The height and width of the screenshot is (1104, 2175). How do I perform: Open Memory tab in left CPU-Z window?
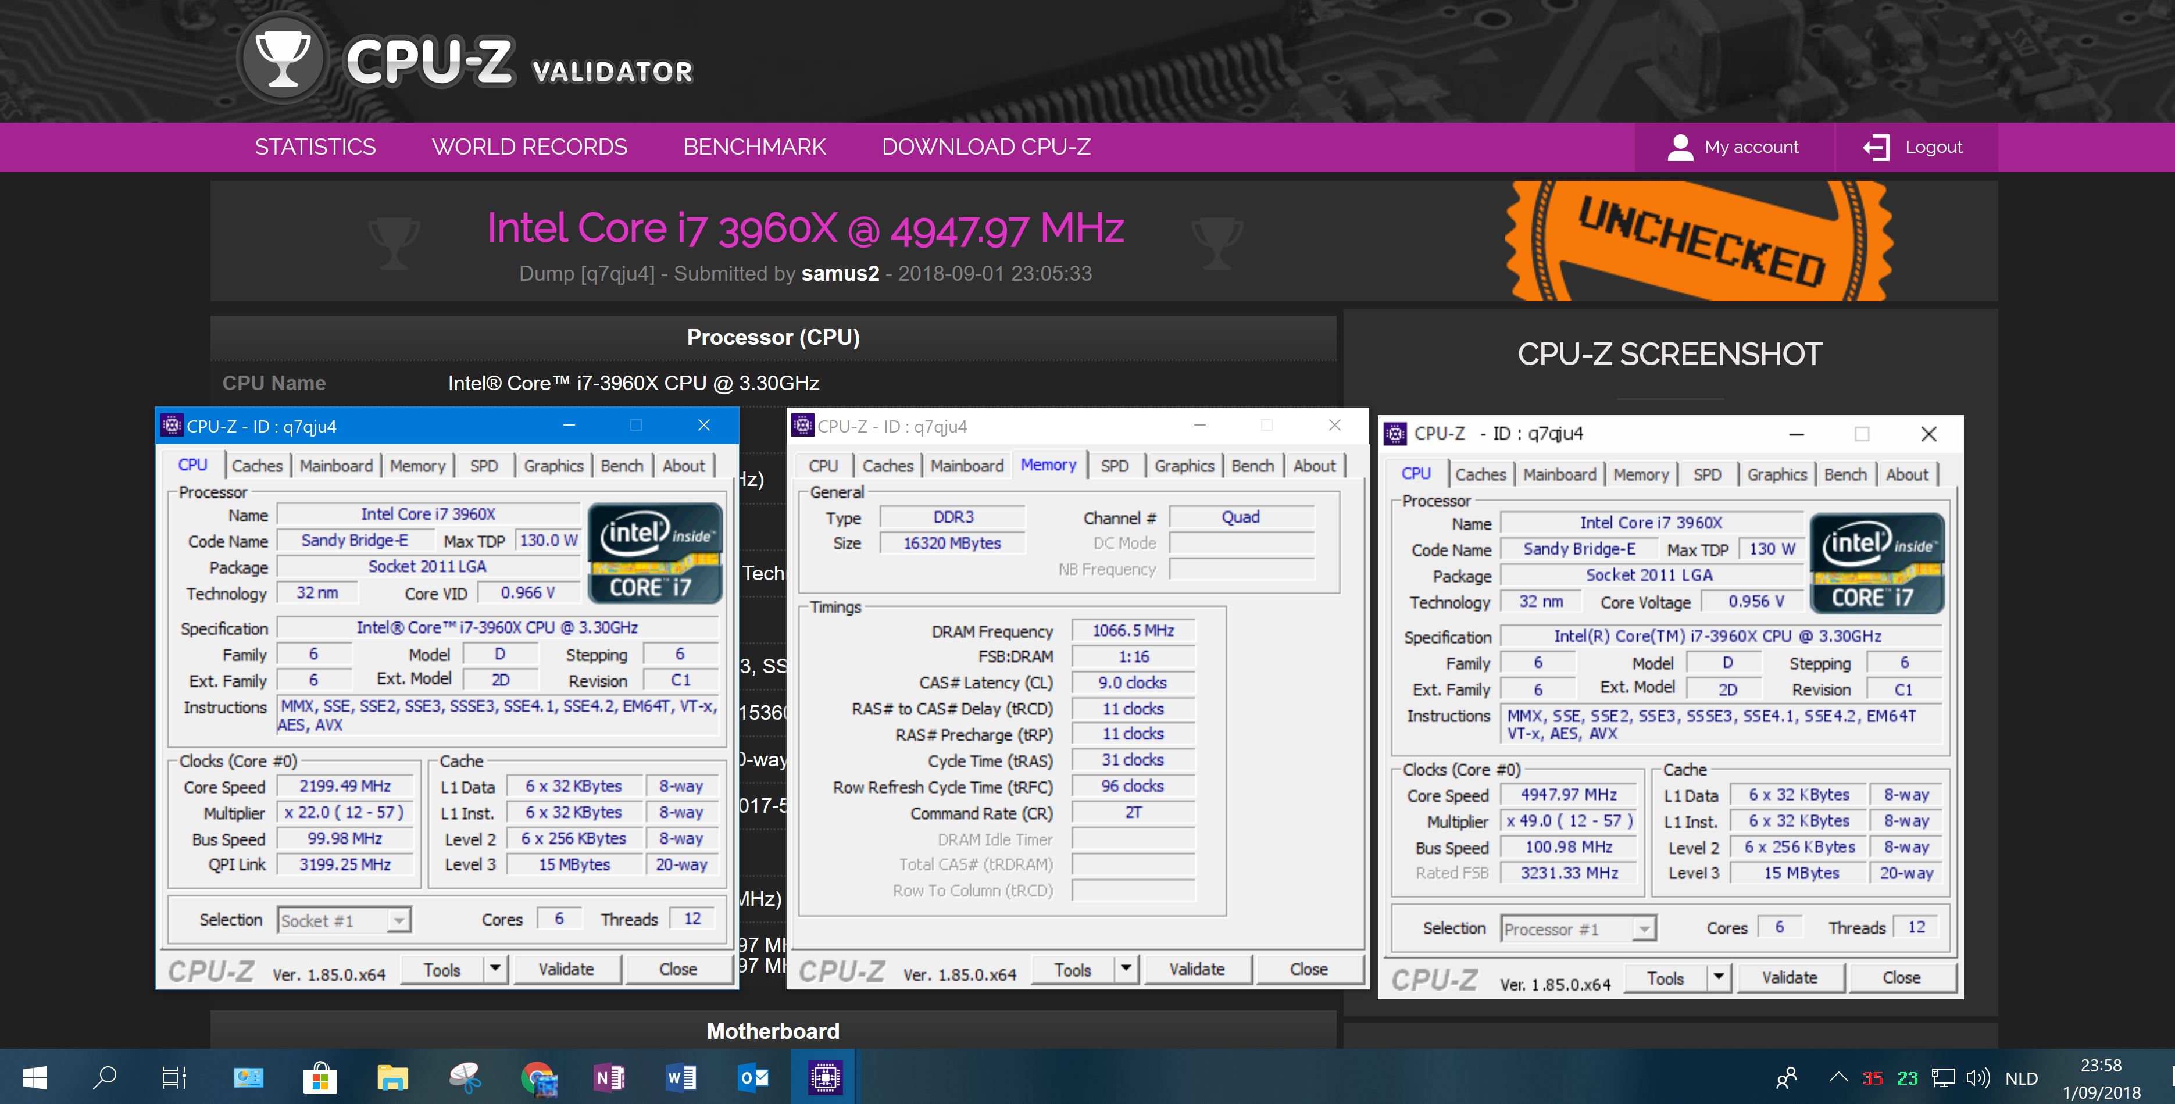(417, 466)
